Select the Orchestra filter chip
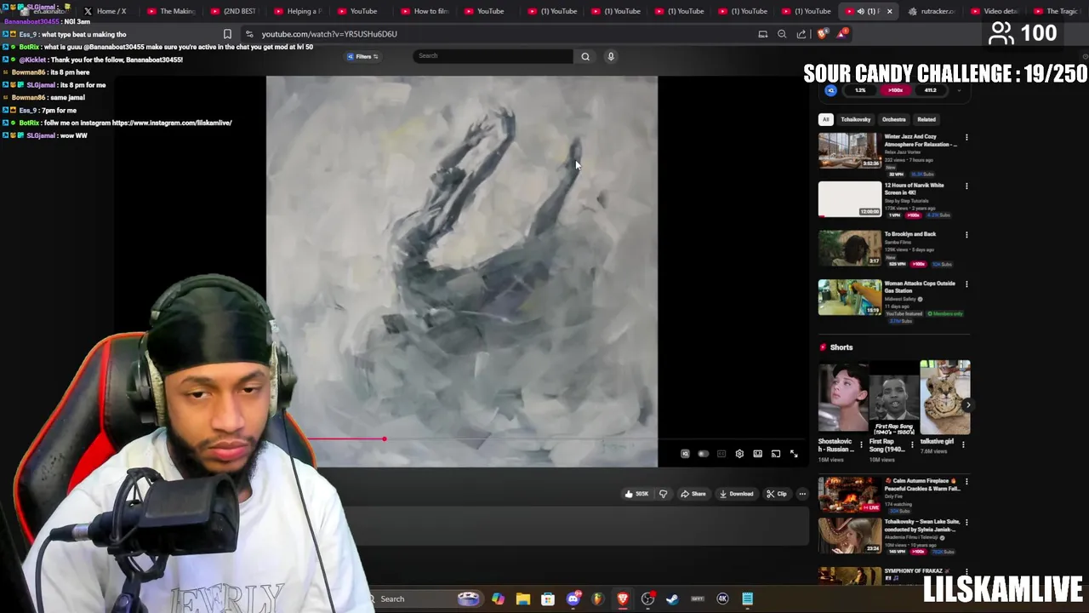This screenshot has height=613, width=1089. [x=893, y=119]
